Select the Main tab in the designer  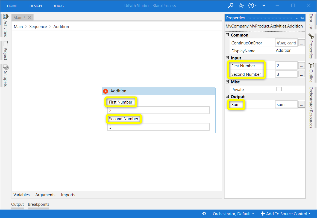(18, 17)
